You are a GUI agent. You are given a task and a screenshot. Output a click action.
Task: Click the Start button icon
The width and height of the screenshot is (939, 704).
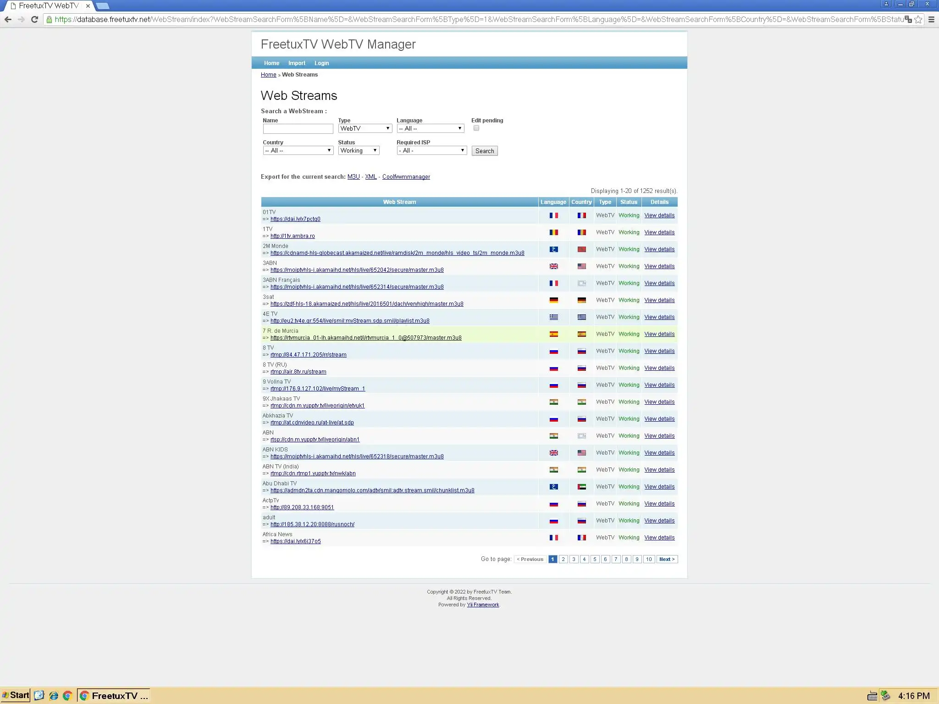(16, 695)
